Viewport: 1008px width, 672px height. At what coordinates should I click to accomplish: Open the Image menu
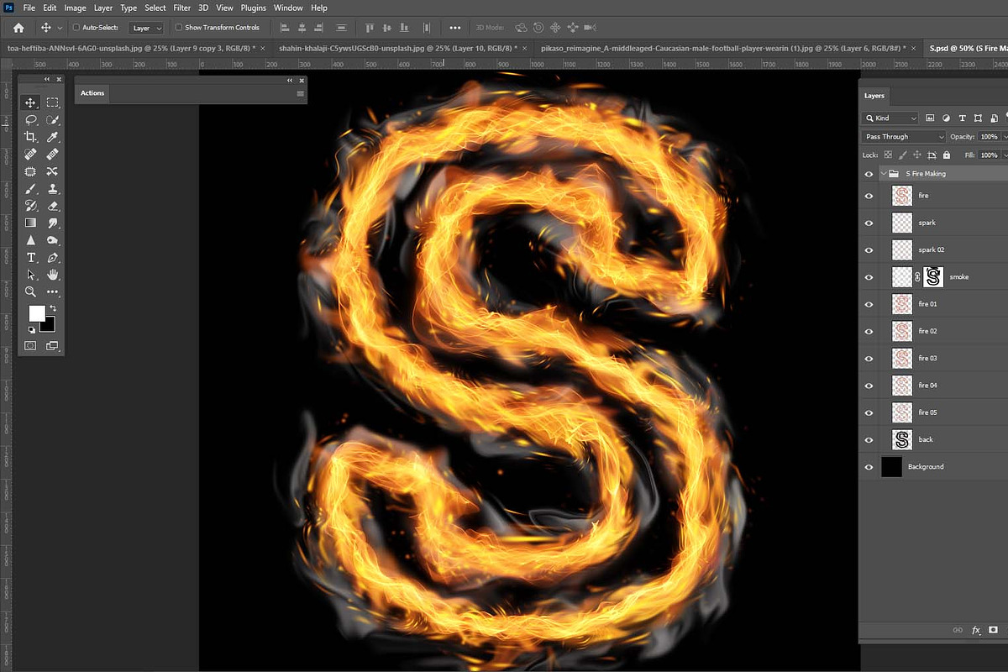pyautogui.click(x=75, y=8)
